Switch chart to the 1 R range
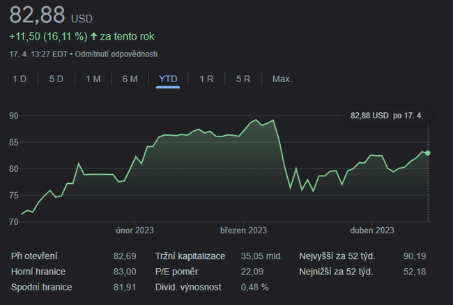Viewport: 453px width, 305px height. coord(206,79)
